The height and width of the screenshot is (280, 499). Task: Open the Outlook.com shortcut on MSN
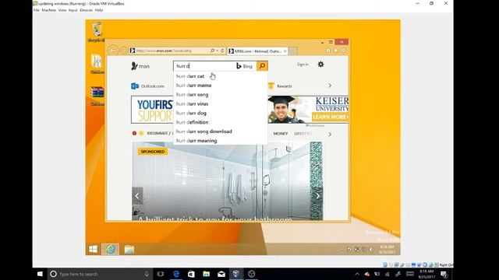147,86
